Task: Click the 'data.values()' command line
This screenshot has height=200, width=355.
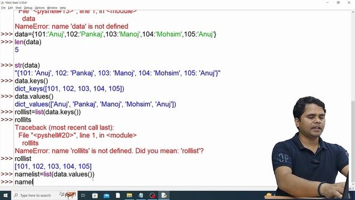Action: tap(34, 96)
